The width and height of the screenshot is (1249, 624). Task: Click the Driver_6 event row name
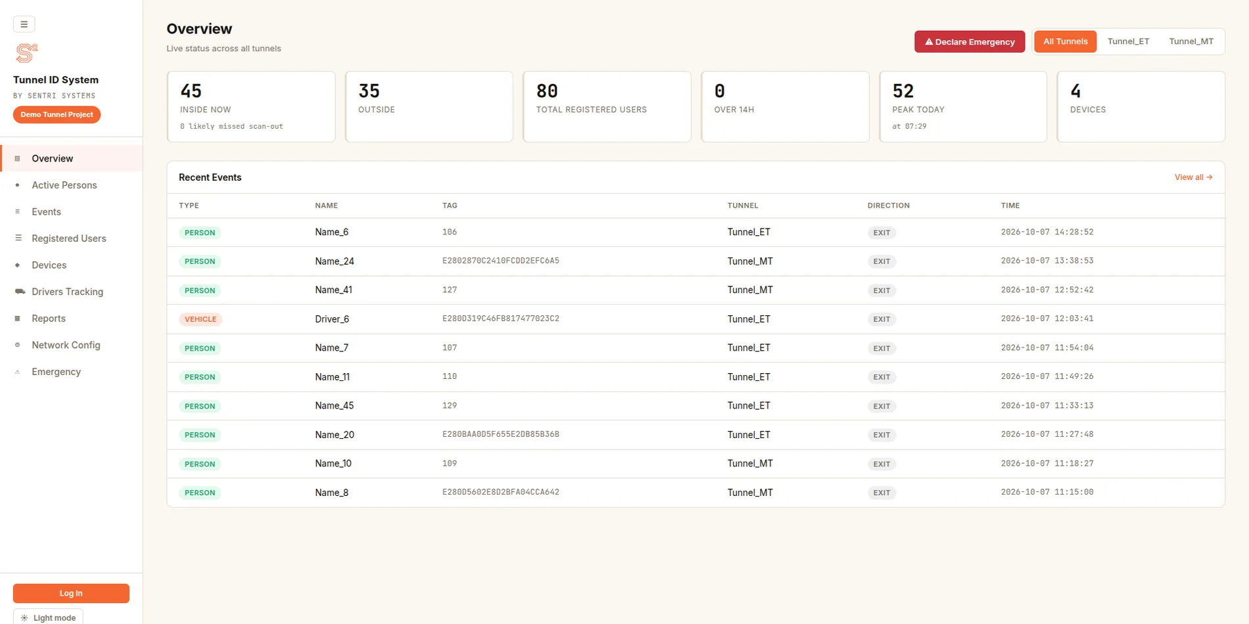[x=332, y=319]
